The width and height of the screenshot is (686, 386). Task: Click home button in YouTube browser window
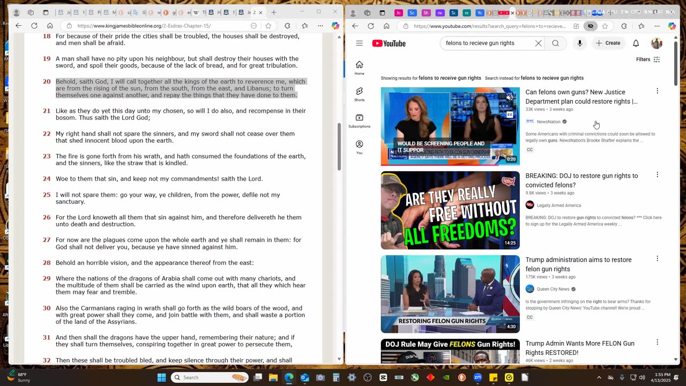tap(386, 26)
